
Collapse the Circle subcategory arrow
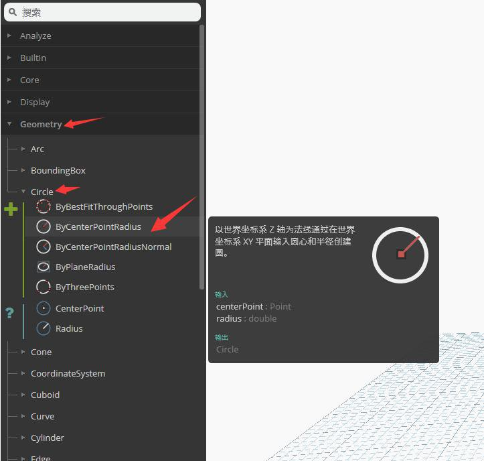(x=23, y=192)
